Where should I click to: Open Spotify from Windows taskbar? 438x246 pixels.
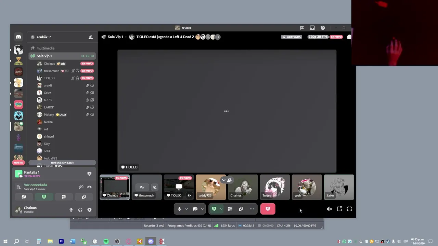pyautogui.click(x=106, y=242)
